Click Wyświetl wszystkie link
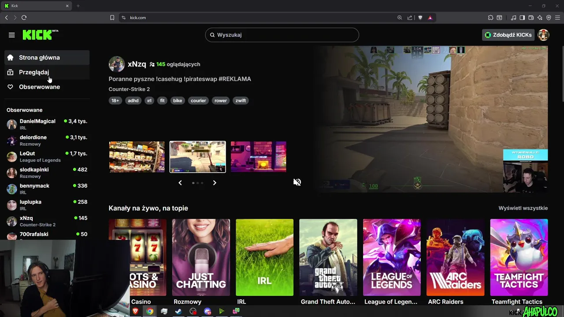This screenshot has height=317, width=564. click(x=523, y=208)
